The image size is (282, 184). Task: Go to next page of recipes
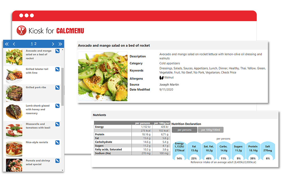pos(53,44)
